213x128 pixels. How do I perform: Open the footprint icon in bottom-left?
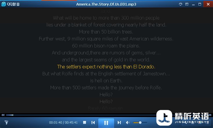(6, 122)
